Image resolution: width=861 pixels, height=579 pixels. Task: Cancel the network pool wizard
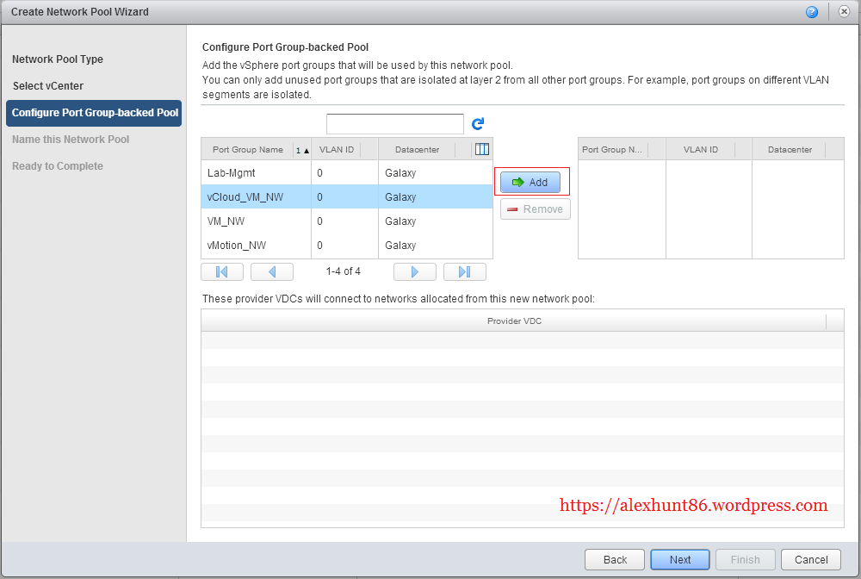click(811, 559)
